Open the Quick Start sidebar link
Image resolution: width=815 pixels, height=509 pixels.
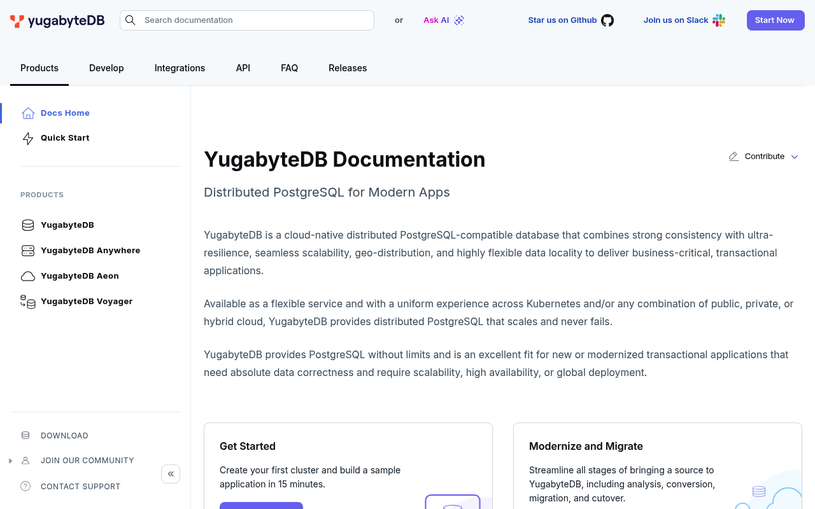pyautogui.click(x=65, y=138)
